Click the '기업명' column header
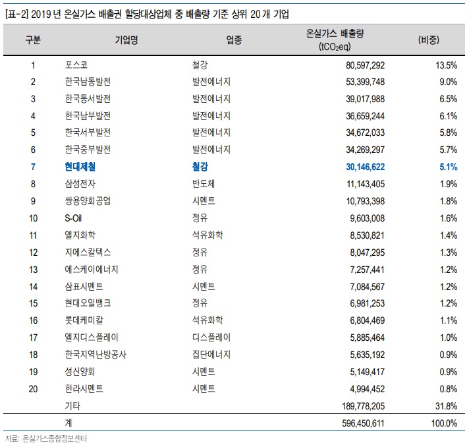The height and width of the screenshot is (445, 467). [x=127, y=40]
